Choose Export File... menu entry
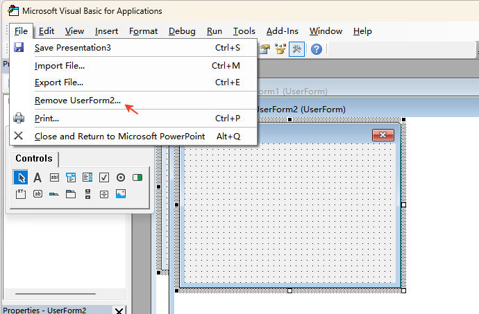This screenshot has width=479, height=314. [x=133, y=82]
